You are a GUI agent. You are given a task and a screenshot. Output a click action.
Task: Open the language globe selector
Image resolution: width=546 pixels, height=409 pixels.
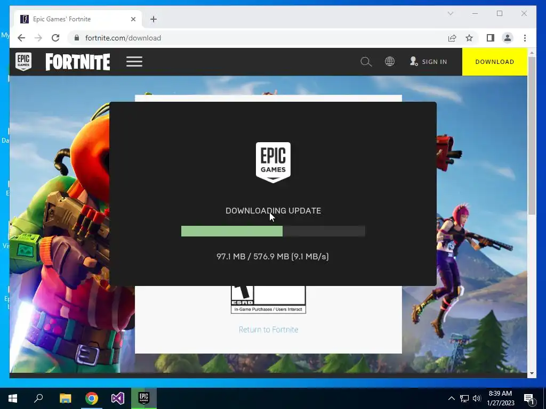click(390, 62)
